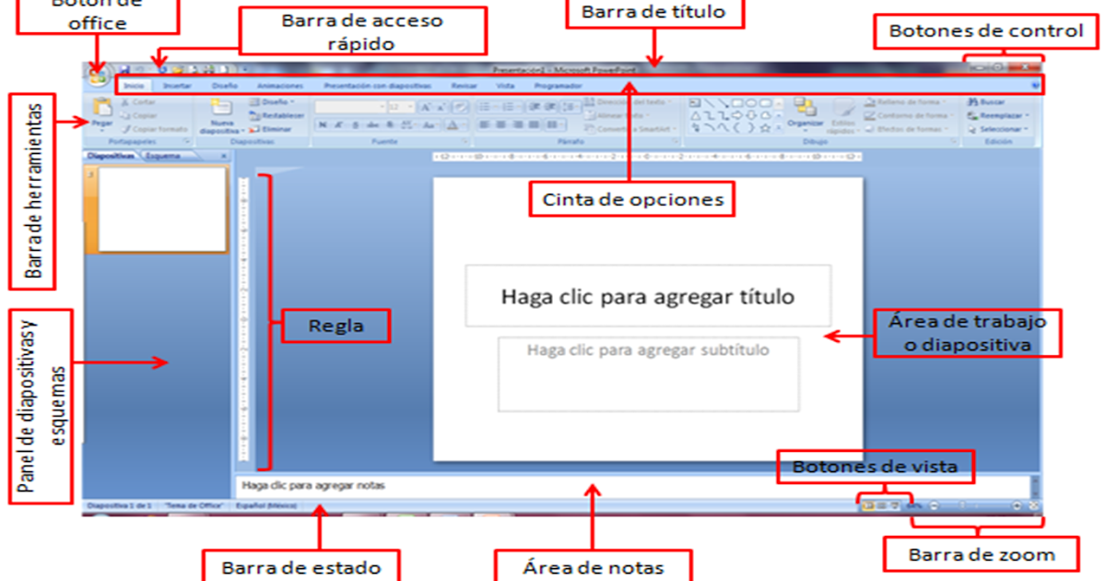The image size is (1106, 581).
Task: Switch to the Insertar ribbon tab
Action: click(178, 85)
